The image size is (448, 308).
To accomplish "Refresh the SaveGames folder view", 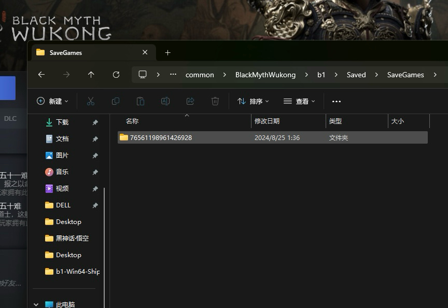I will pos(116,75).
